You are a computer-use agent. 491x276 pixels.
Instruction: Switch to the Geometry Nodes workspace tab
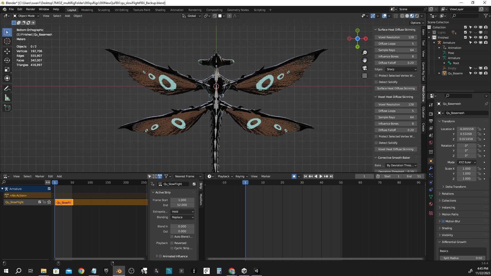pos(238,10)
